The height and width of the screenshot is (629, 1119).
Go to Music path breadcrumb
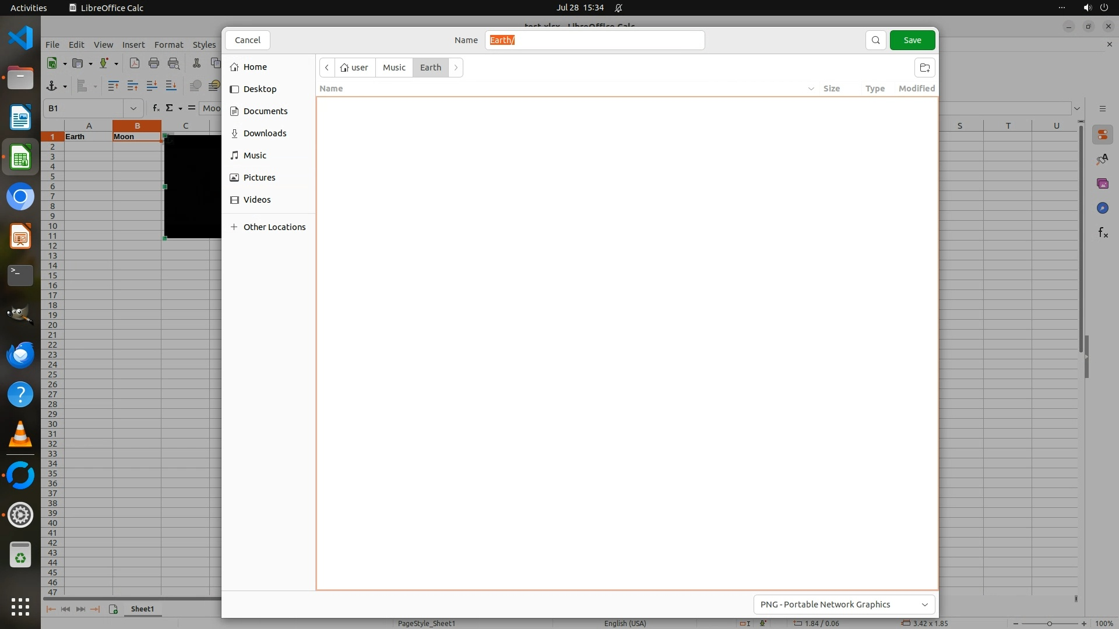click(x=394, y=68)
